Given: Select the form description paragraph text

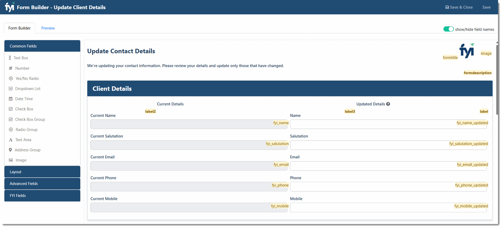Looking at the screenshot, I should coord(185,66).
